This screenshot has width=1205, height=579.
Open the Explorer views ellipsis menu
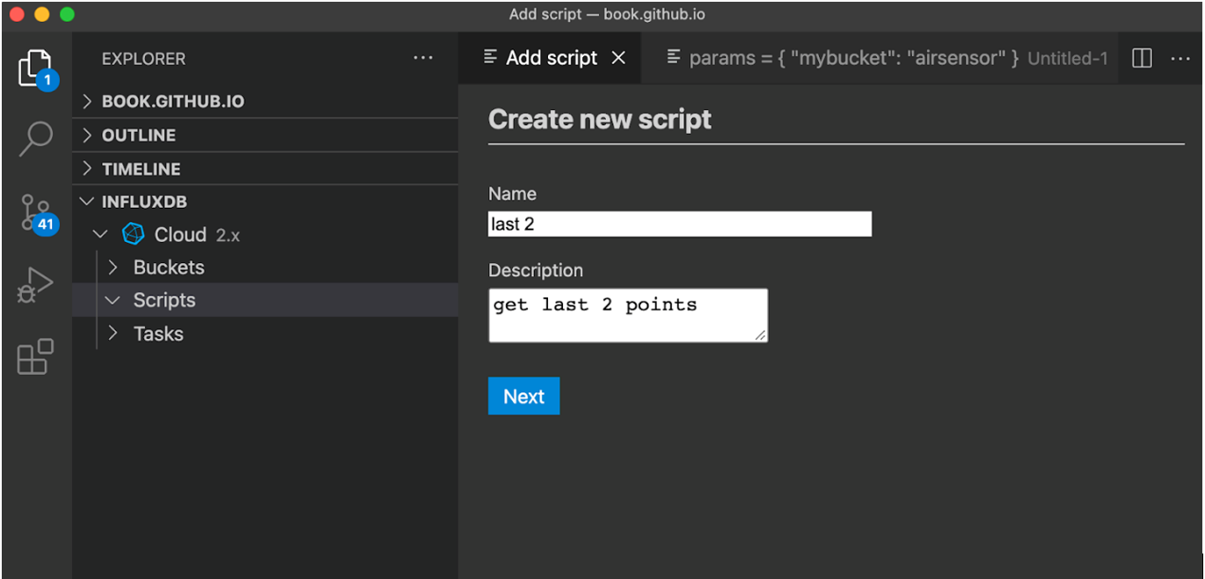423,57
